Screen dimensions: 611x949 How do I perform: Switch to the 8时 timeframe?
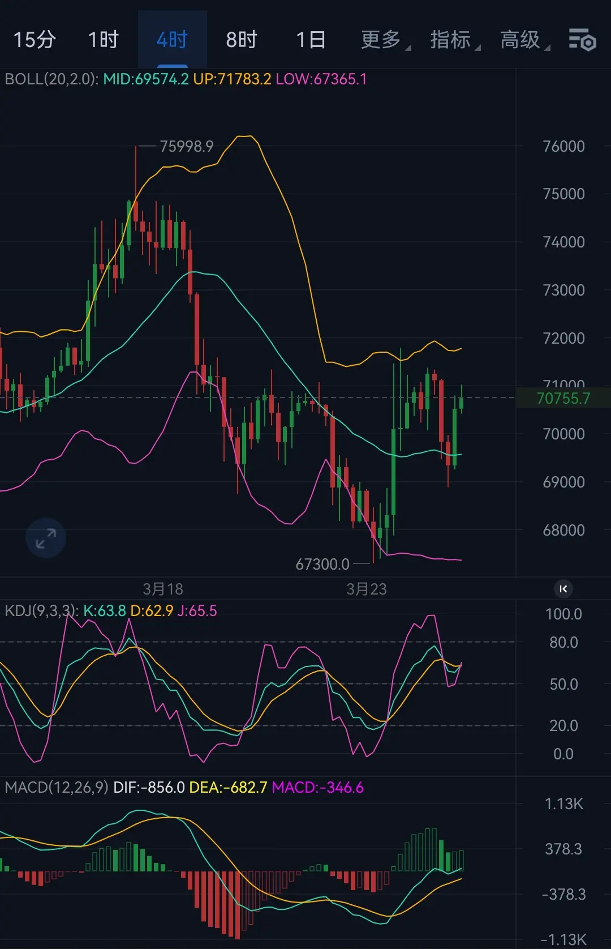[x=242, y=40]
